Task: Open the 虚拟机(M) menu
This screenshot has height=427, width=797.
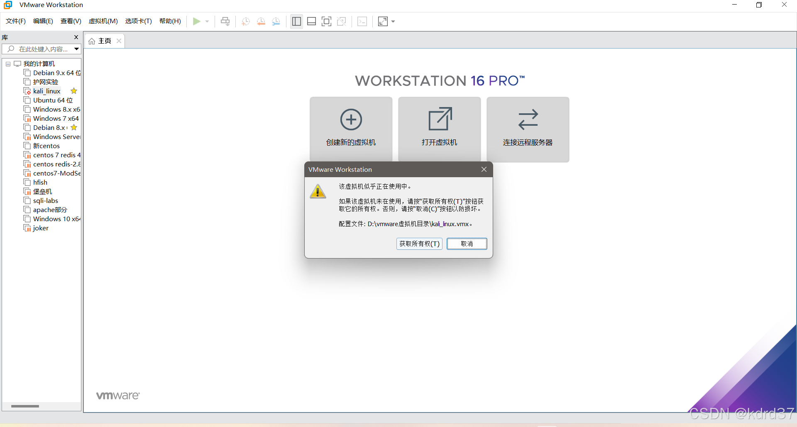Action: pyautogui.click(x=103, y=21)
